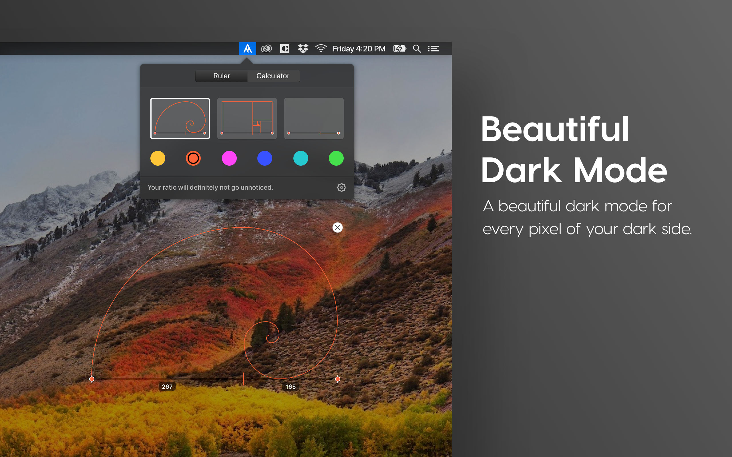Image resolution: width=732 pixels, height=457 pixels.
Task: Click the Friday 4:20 PM clock
Action: click(359, 49)
